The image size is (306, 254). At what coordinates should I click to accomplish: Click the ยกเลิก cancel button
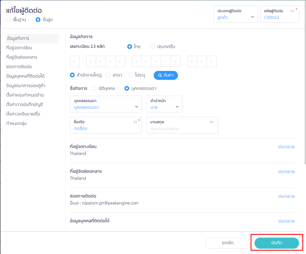[x=227, y=243]
